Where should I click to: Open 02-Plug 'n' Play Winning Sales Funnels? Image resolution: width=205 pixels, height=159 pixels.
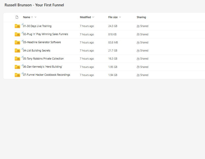[x=45, y=34]
